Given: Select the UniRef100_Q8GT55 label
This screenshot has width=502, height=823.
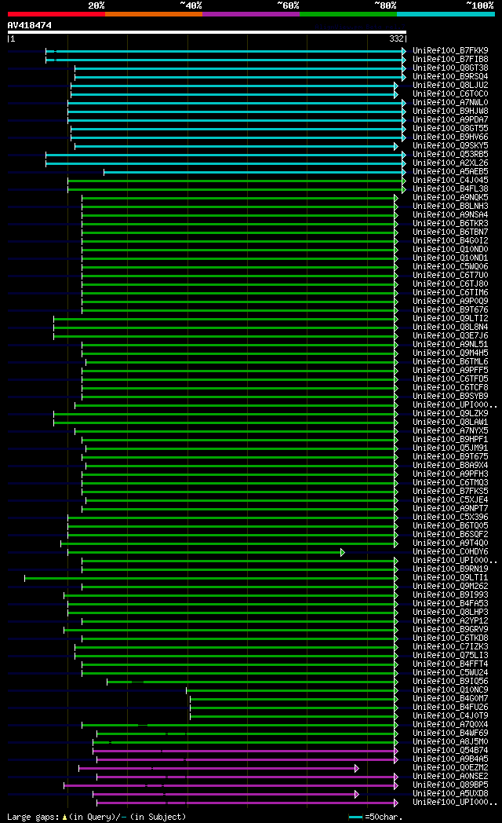Looking at the screenshot, I should coord(450,129).
